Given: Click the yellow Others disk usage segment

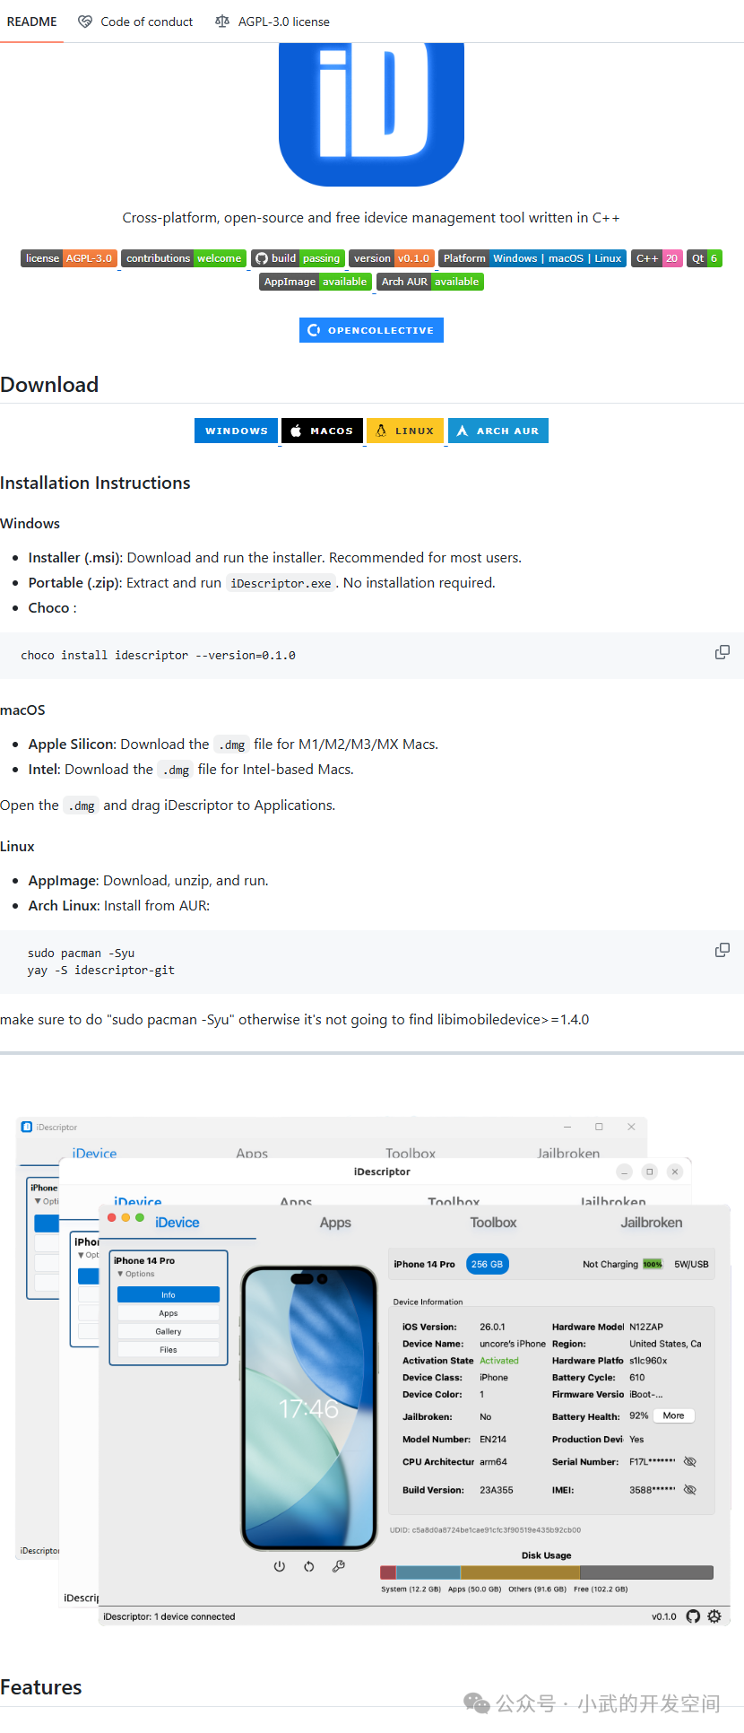Looking at the screenshot, I should point(520,1572).
